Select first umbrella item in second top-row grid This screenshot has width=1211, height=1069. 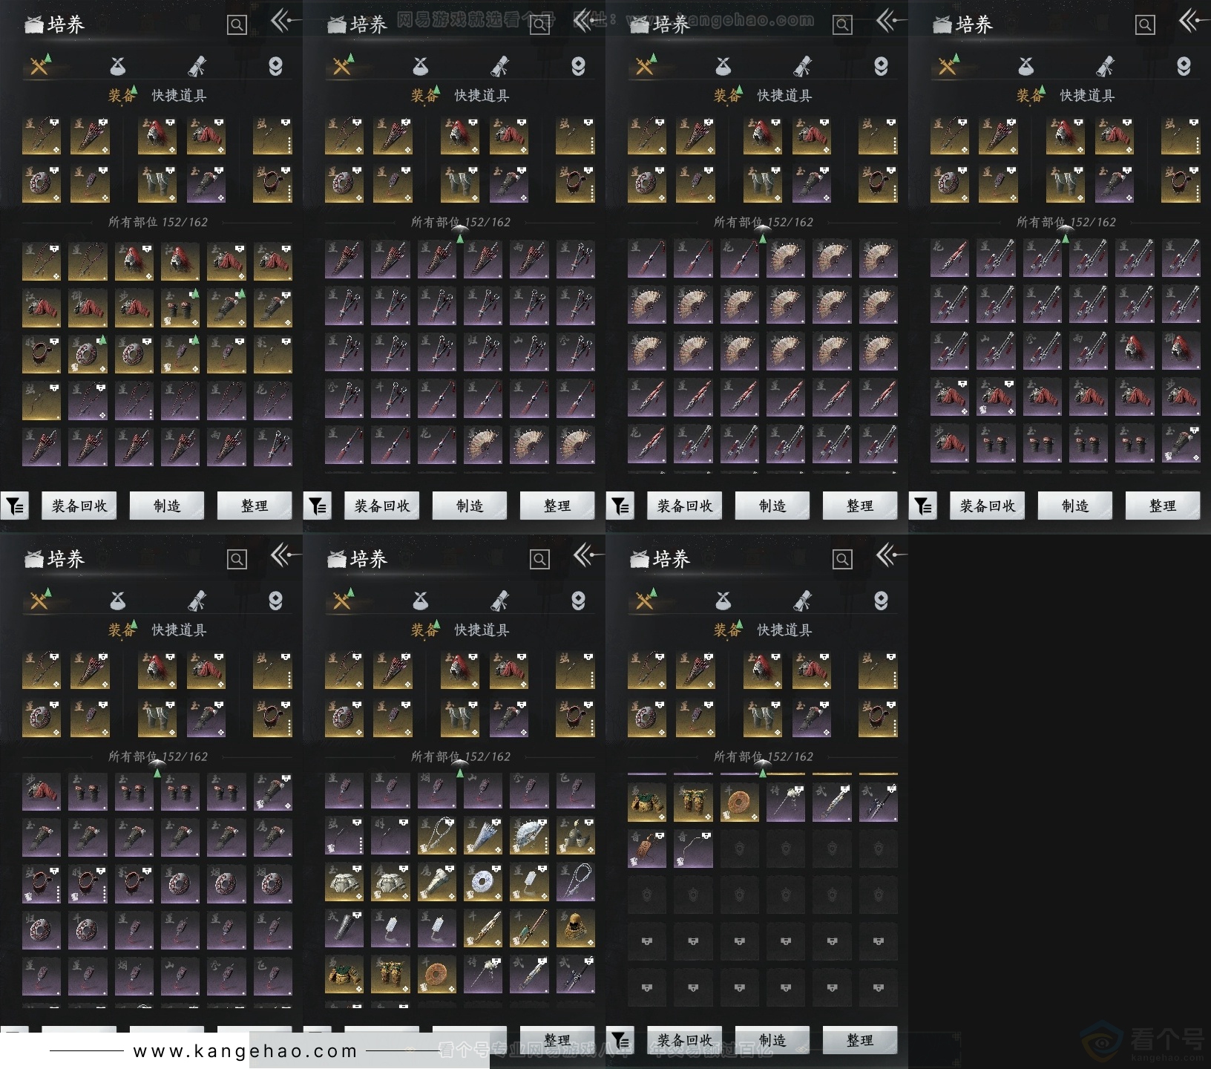(x=344, y=259)
